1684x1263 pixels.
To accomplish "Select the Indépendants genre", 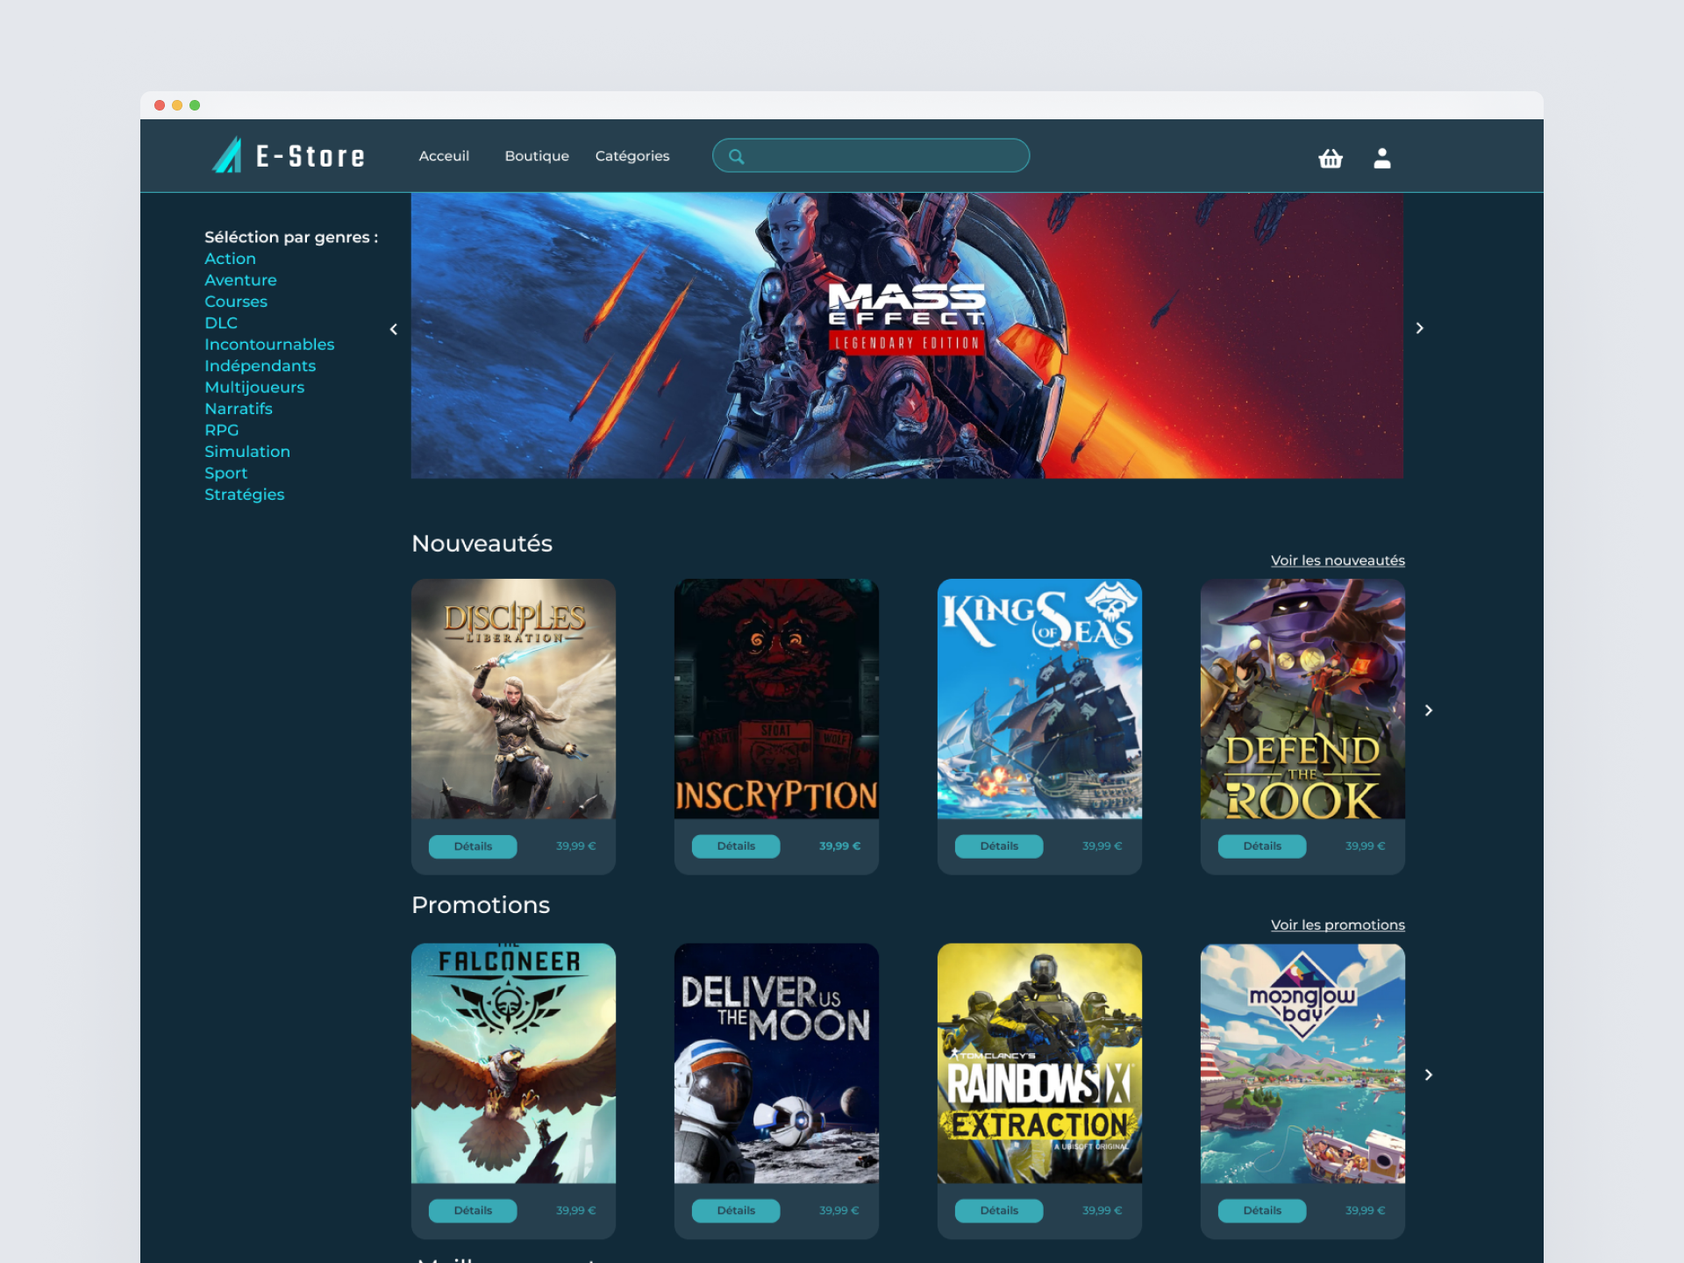I will point(260,366).
